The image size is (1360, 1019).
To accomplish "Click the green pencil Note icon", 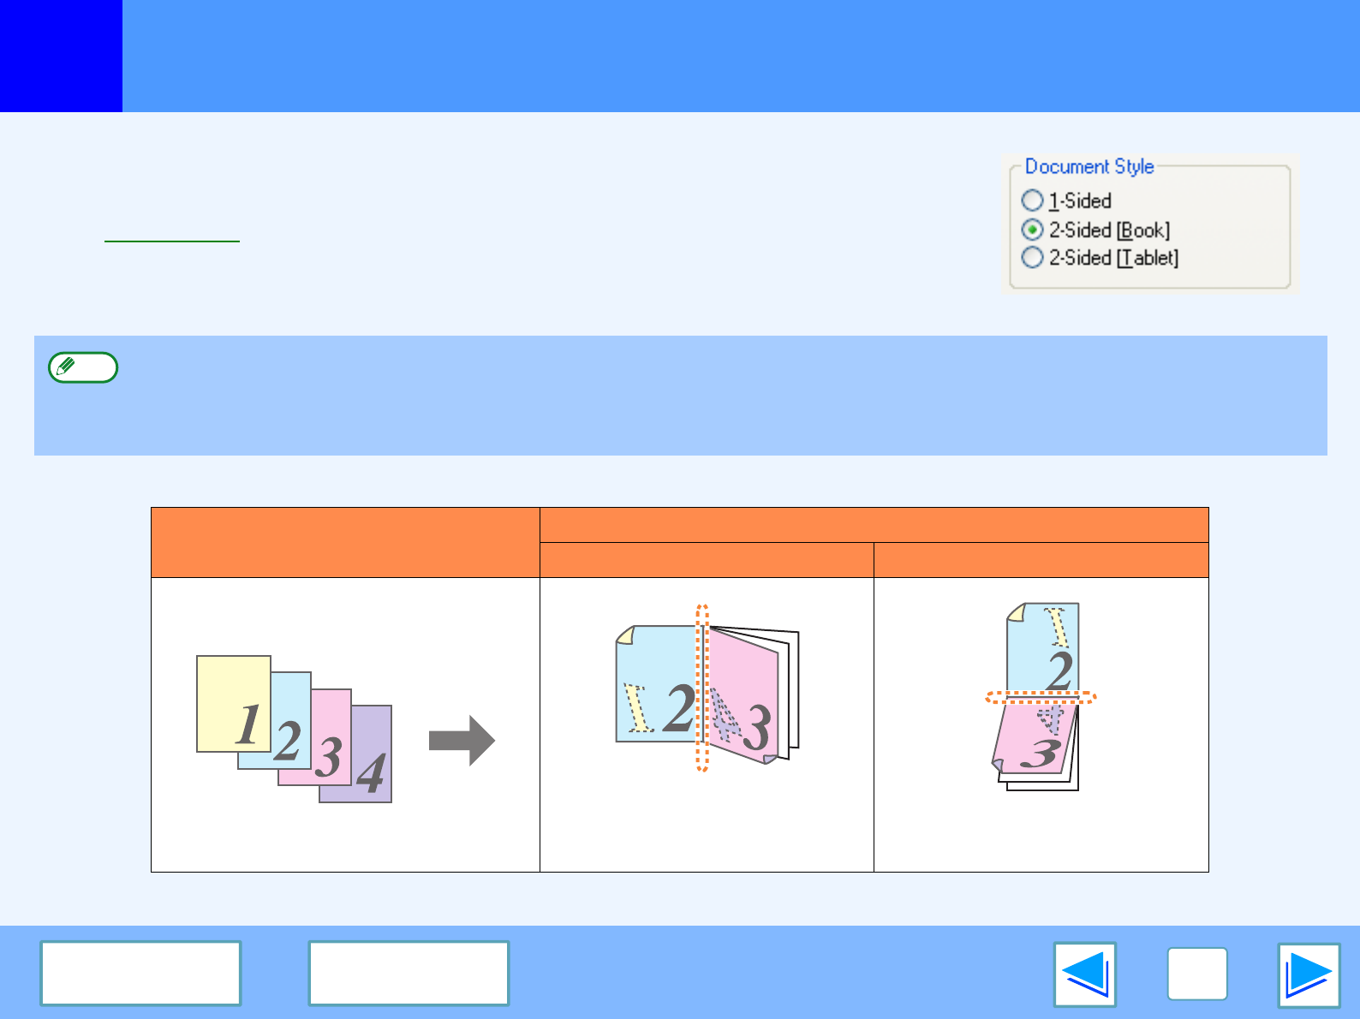I will click(83, 367).
